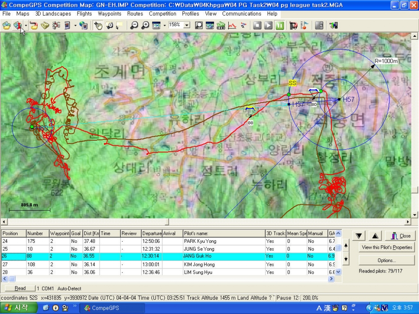Click the red flag marker toolbar icon
The height and width of the screenshot is (314, 419).
(304, 26)
